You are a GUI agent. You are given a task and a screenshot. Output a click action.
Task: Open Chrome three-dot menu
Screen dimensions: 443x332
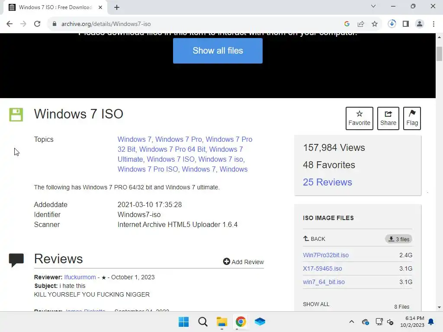(x=433, y=24)
